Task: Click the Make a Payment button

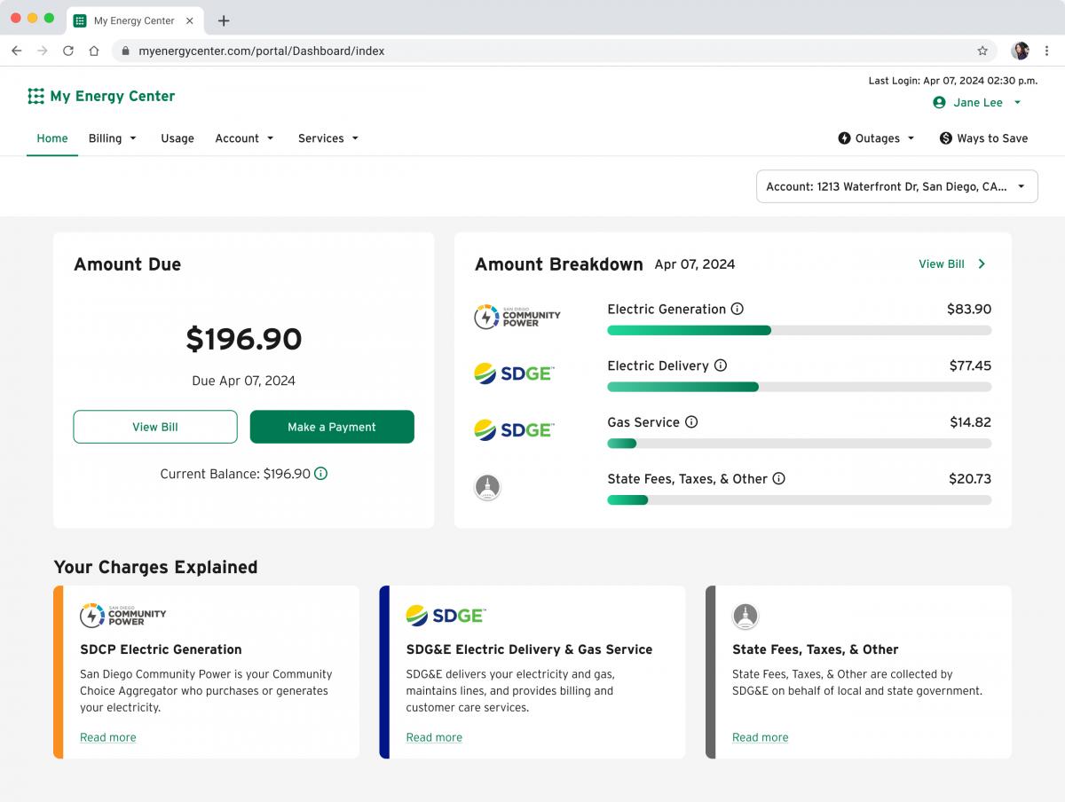Action: [332, 427]
